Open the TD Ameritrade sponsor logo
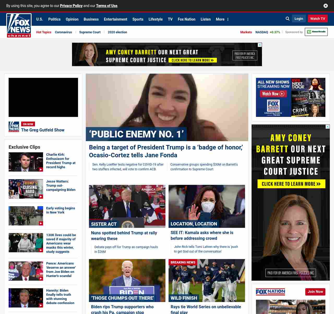The image size is (334, 314). 316,32
